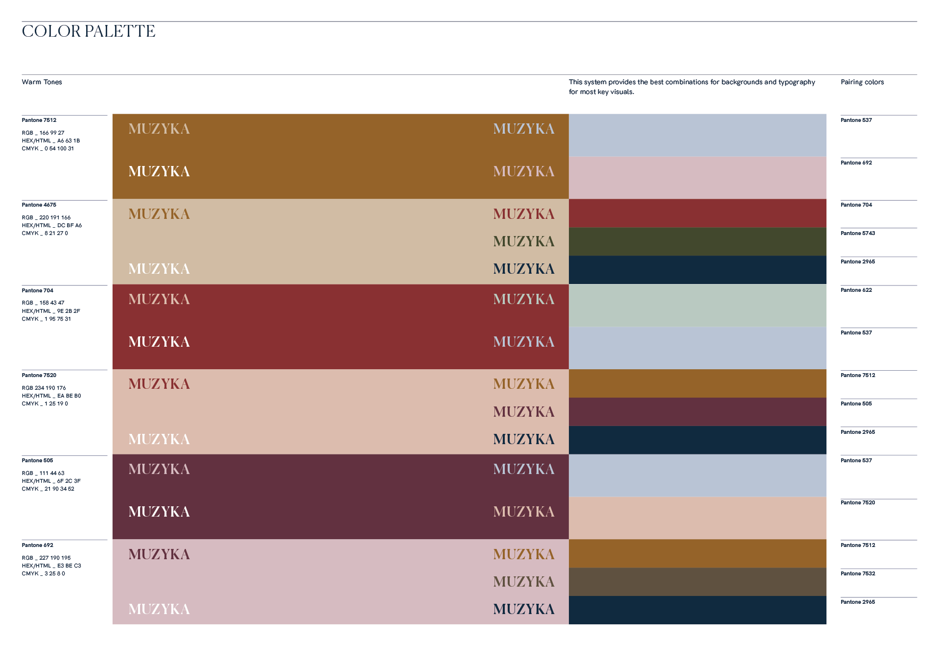Click the navy swatch beside the beige band
Viewport: 940px width, 665px height.
tap(697, 270)
